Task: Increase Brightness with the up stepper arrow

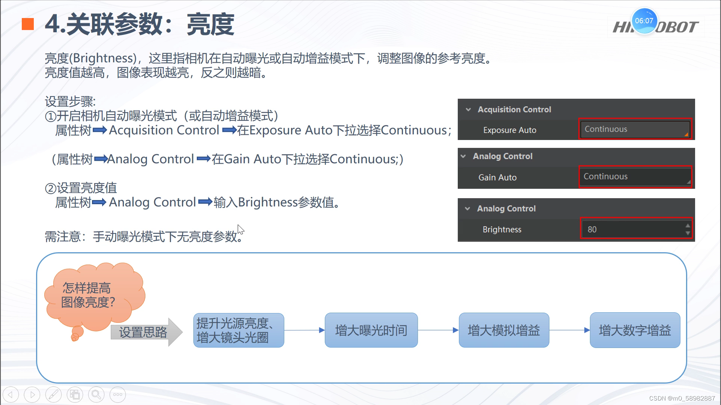Action: (688, 226)
